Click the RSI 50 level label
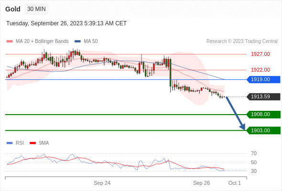This screenshot has width=282, height=191. (x=254, y=162)
